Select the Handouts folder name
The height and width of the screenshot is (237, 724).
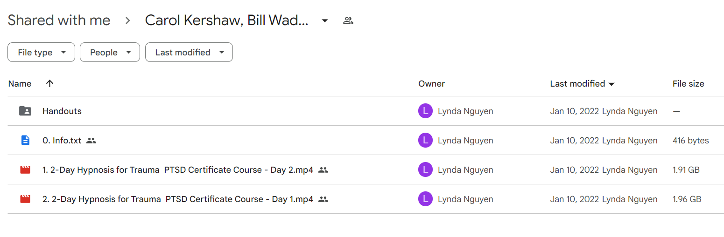click(62, 111)
